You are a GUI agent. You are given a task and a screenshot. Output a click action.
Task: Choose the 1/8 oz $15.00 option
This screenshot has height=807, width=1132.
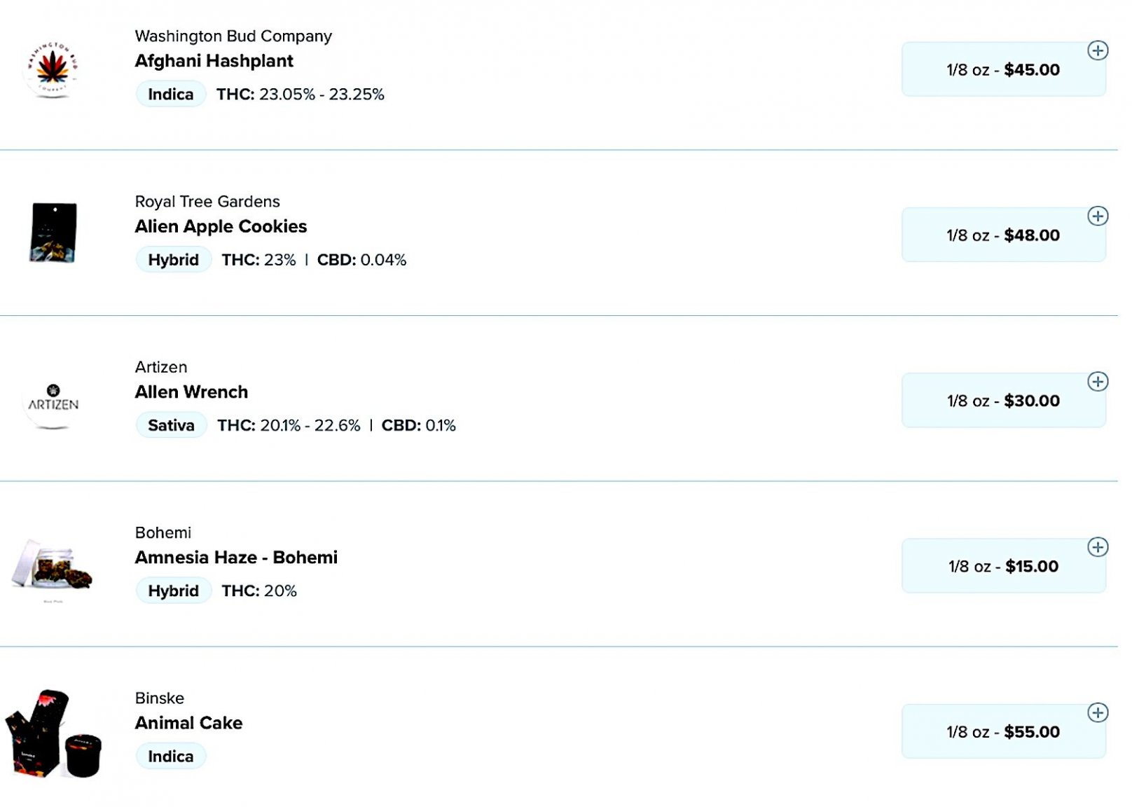click(x=1002, y=566)
